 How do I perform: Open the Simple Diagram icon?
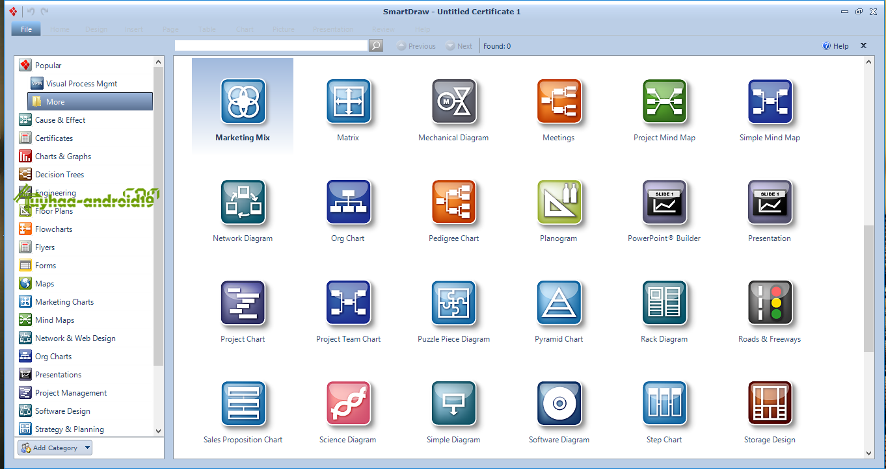(454, 403)
